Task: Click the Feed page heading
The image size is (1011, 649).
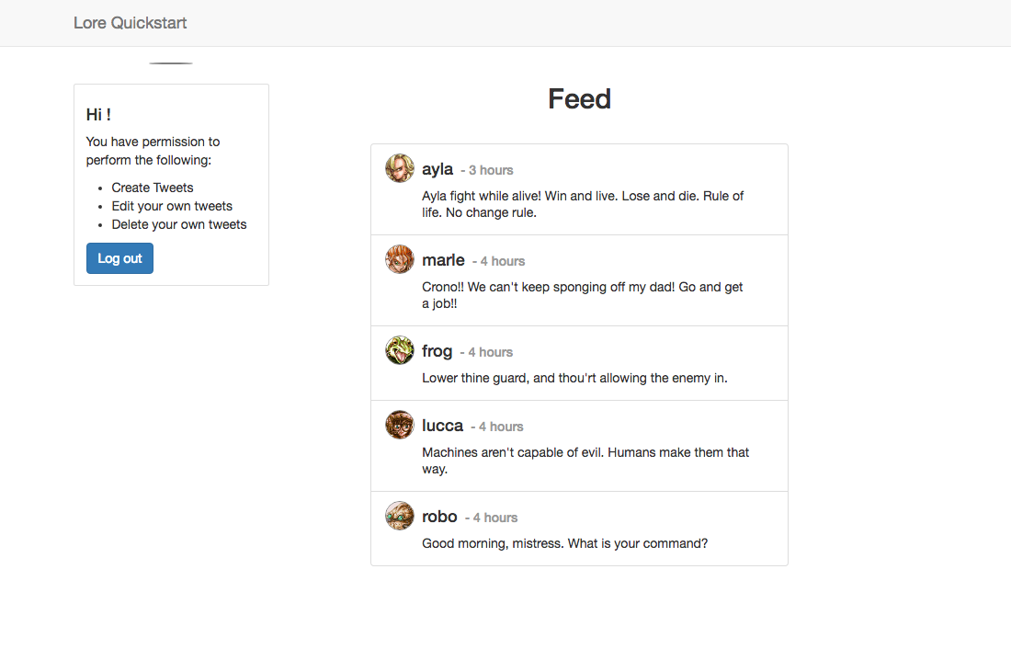Action: [580, 99]
